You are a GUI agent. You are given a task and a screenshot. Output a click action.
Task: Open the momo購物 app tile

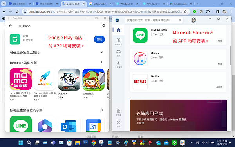coord(21,79)
